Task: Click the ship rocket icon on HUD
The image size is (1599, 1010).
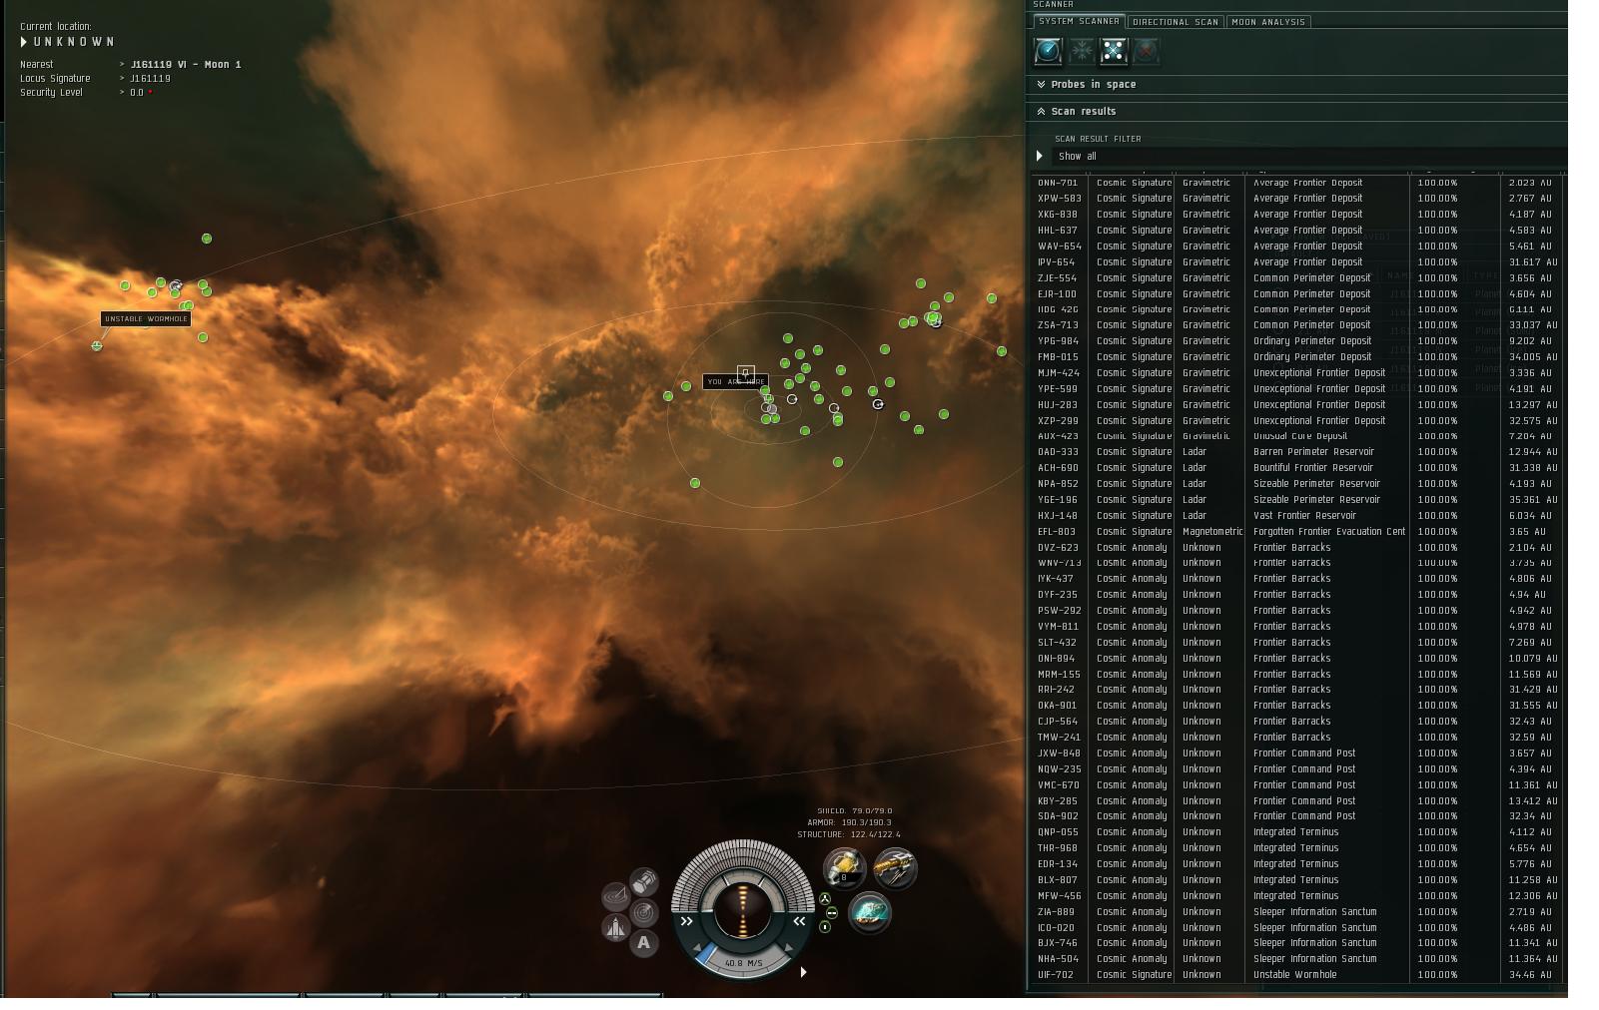Action: [615, 927]
